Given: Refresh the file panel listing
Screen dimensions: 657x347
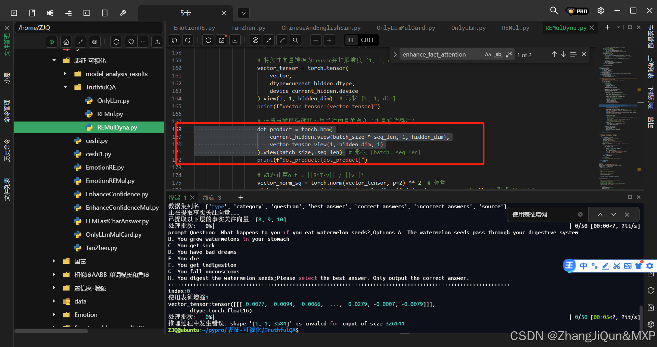Looking at the screenshot, I should point(116,42).
